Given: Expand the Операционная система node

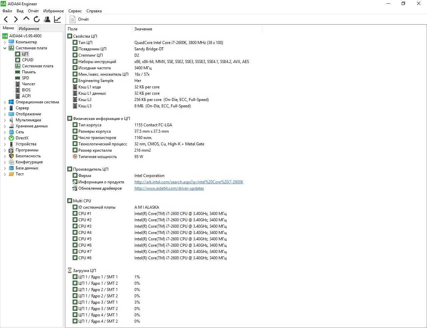Looking at the screenshot, I should tap(5, 102).
